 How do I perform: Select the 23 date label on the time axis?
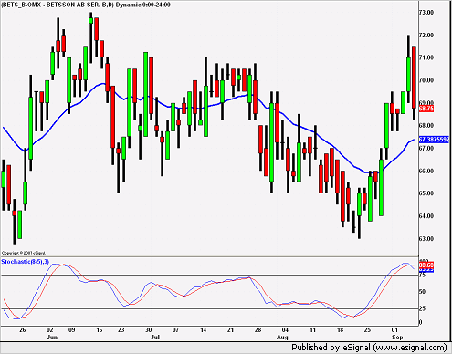(x=121, y=330)
